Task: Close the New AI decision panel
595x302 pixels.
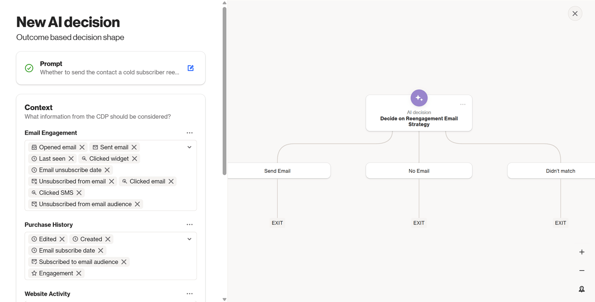Action: coord(575,13)
